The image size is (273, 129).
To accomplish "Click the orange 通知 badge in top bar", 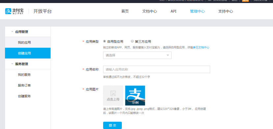I will click(245, 1).
